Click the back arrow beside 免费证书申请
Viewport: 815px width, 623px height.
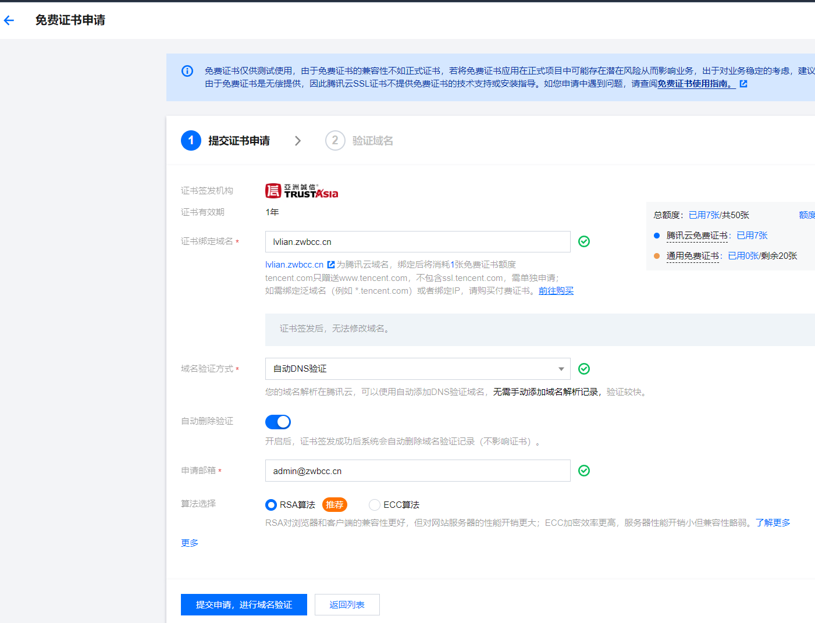click(9, 20)
